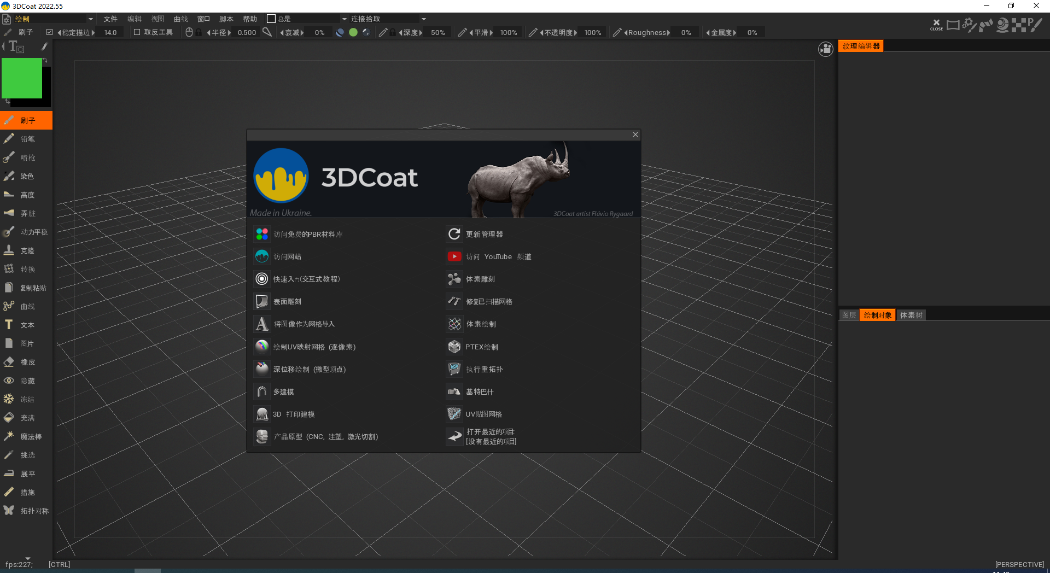The height and width of the screenshot is (573, 1050).
Task: Select the Pencil (铅笔) tool
Action: pyautogui.click(x=26, y=138)
